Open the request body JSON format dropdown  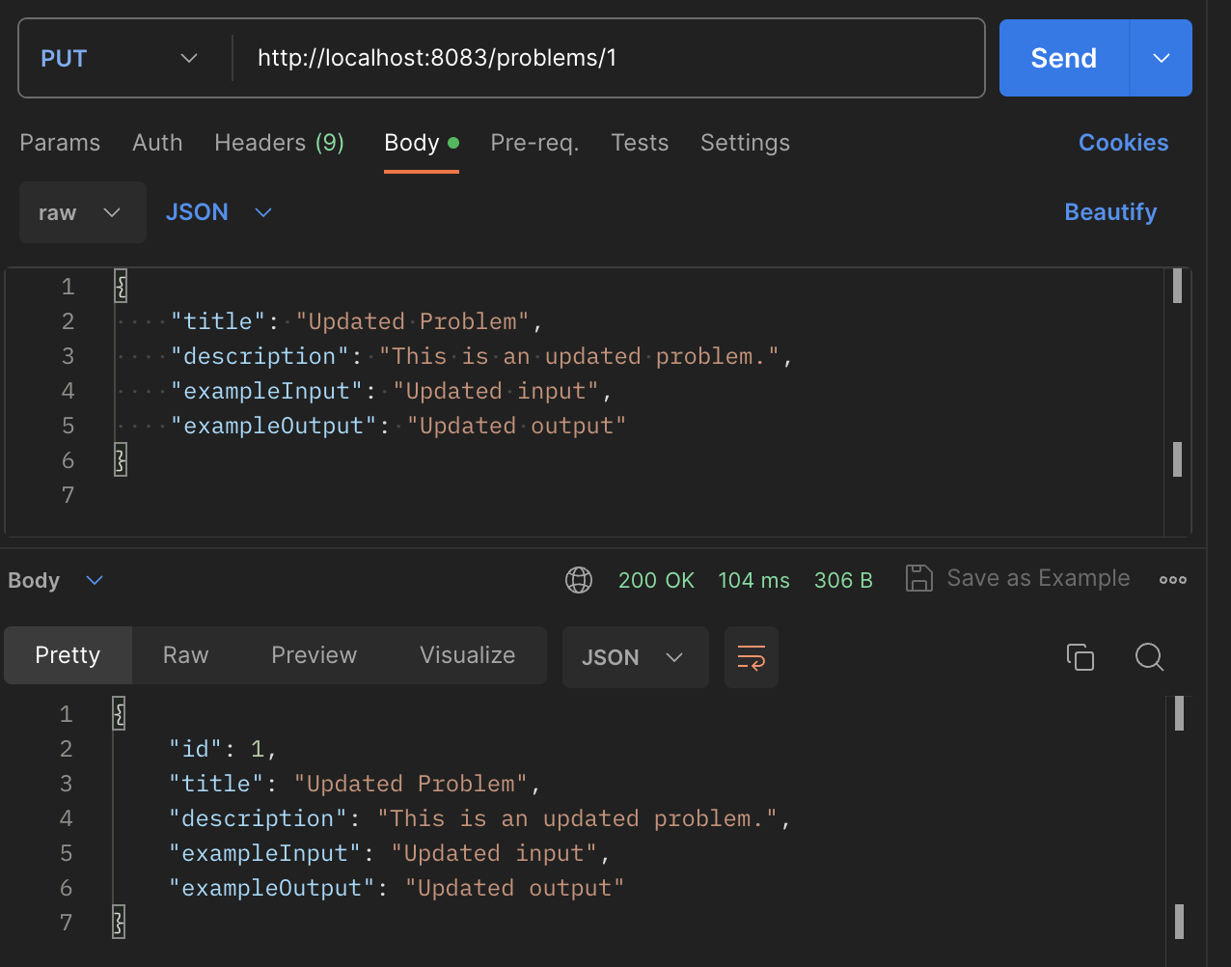219,212
